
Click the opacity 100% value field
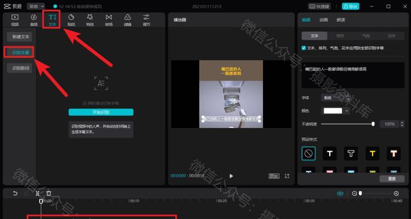(x=390, y=124)
